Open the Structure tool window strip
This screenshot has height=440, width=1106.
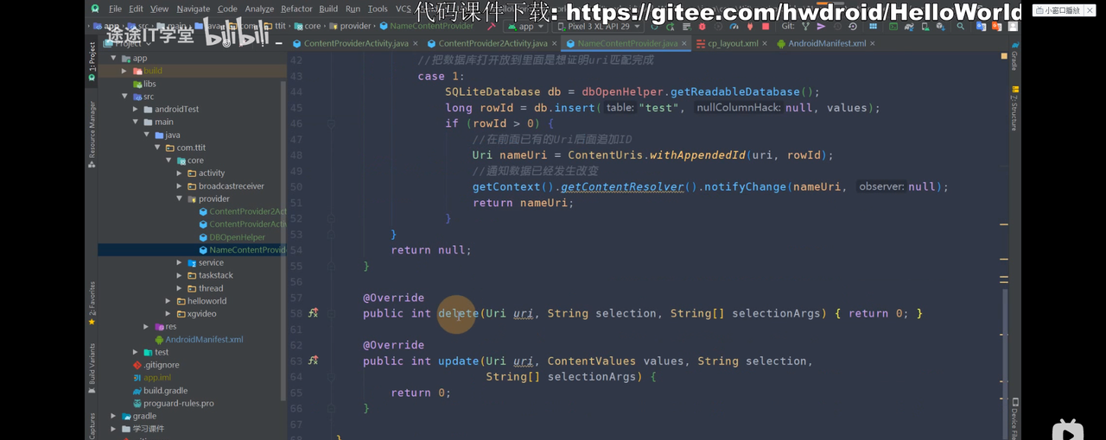pos(1014,110)
